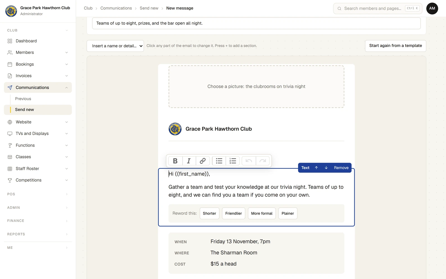Click the Invoices document icon
Viewport: 446px width, 279px height.
tap(10, 76)
